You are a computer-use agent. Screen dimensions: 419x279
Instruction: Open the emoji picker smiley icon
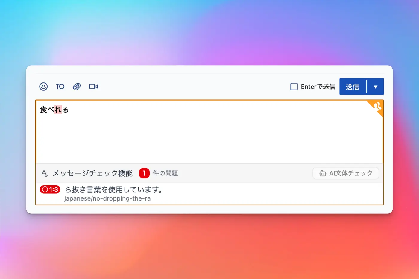click(x=43, y=87)
